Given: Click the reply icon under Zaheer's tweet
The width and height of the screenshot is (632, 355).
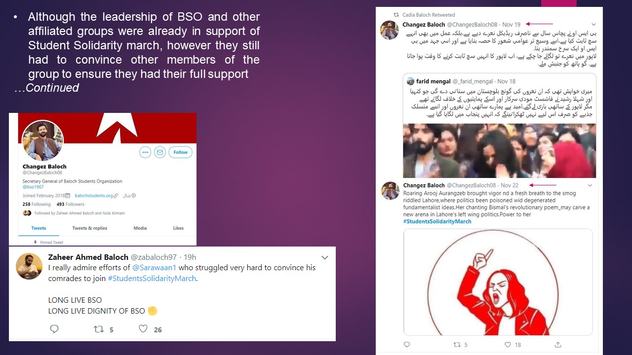Looking at the screenshot, I should [x=54, y=329].
